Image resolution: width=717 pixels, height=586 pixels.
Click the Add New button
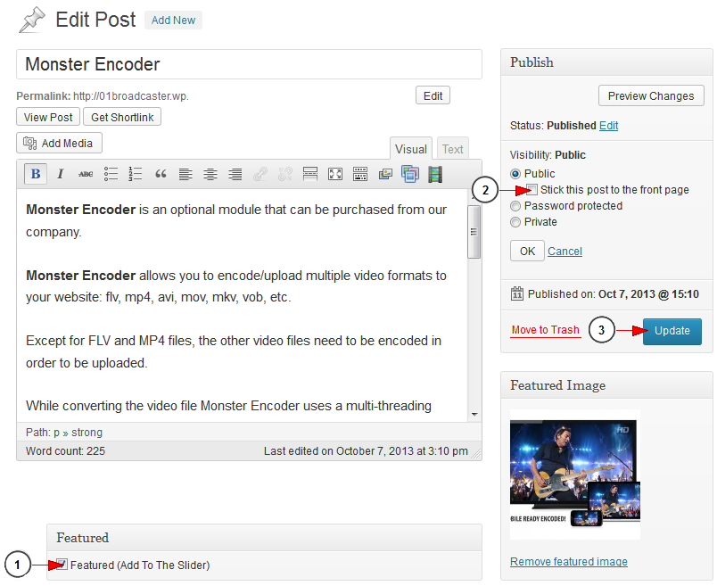tap(173, 21)
